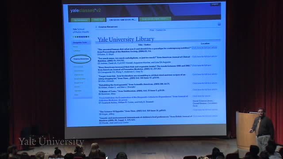Open full text for Rebuilding the food pyramid
Image resolution: width=283 pixels, height=159 pixels.
[x=205, y=83]
